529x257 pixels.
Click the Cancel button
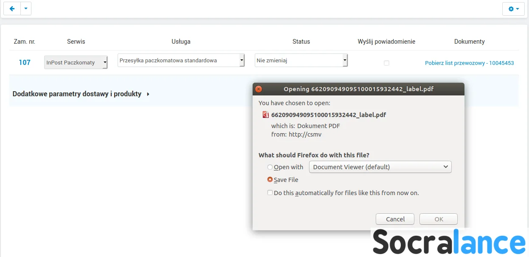395,219
